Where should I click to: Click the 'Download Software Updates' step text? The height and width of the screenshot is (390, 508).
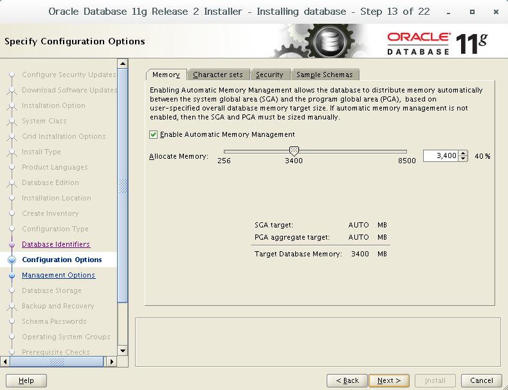pyautogui.click(x=69, y=90)
